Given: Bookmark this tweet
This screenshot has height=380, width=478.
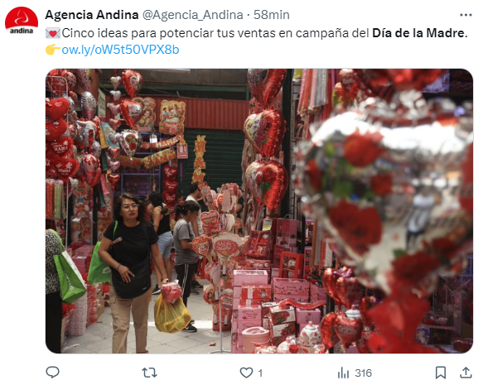Looking at the screenshot, I should [x=441, y=373].
